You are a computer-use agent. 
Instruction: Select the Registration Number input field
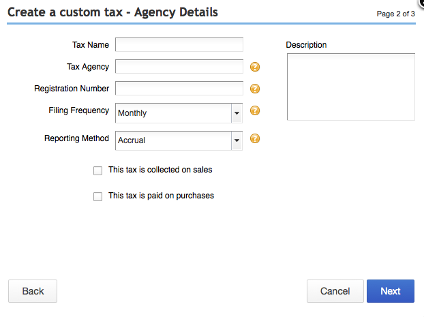(x=179, y=89)
